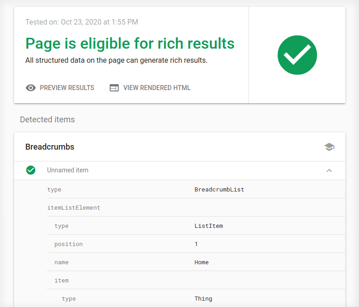The height and width of the screenshot is (307, 359).
Task: Click the 'Page is eligible for rich results' heading
Action: [130, 43]
